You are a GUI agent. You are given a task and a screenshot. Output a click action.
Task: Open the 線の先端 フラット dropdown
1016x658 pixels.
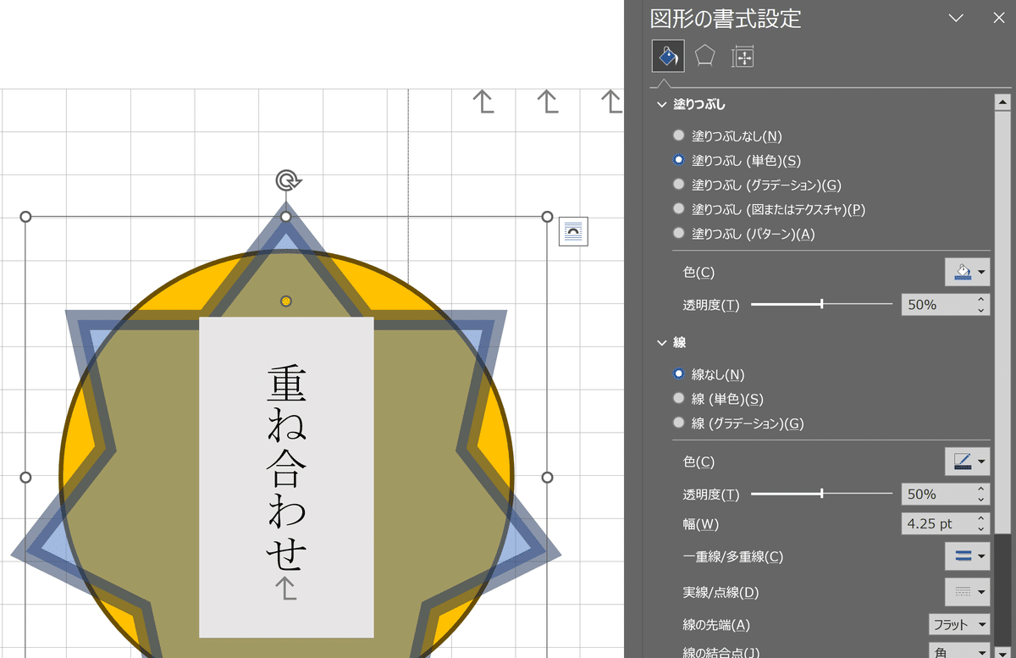[x=959, y=625]
